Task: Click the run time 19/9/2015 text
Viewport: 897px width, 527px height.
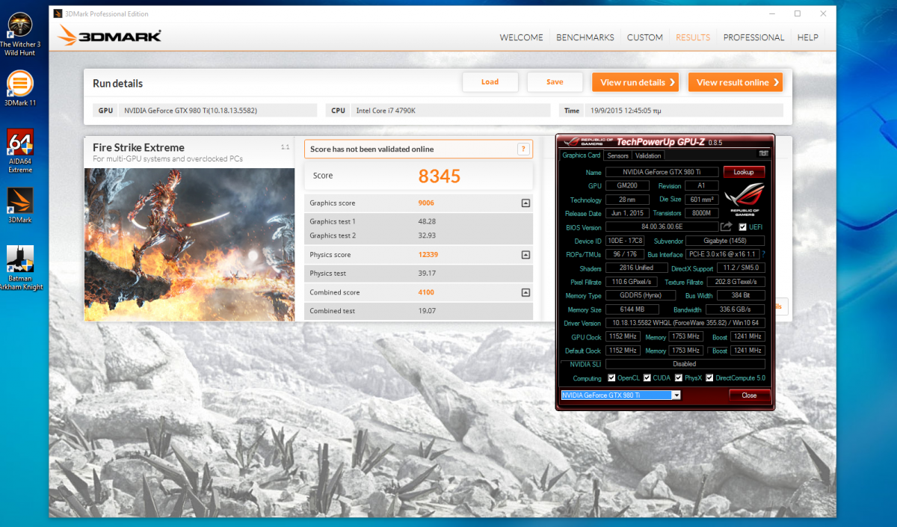Action: tap(625, 111)
